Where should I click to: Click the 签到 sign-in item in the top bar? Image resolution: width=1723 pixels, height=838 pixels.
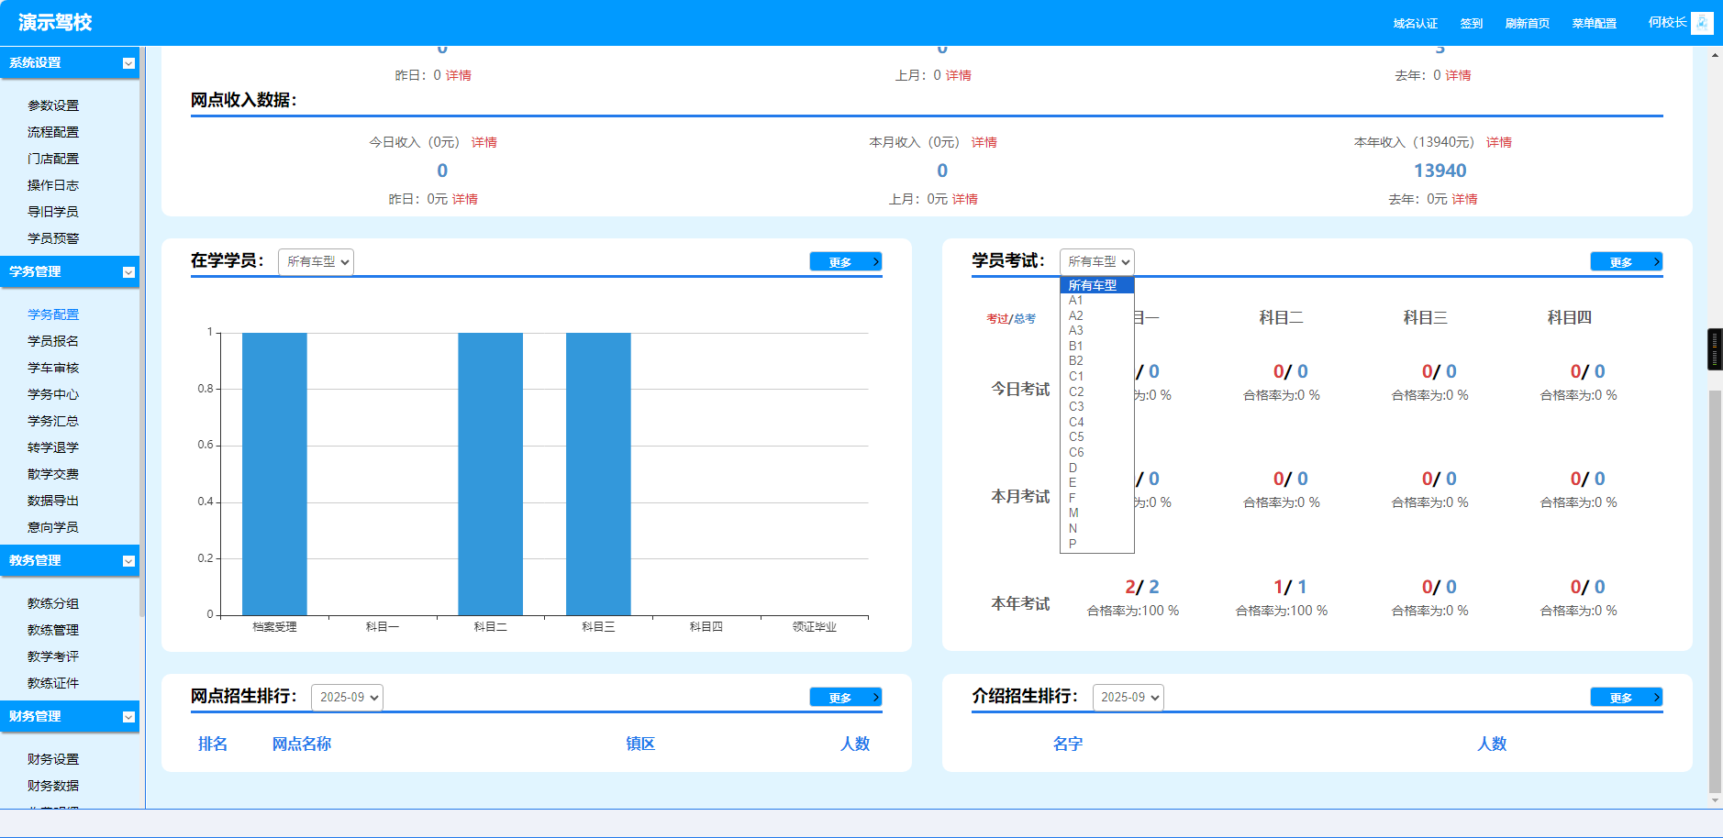(1471, 23)
